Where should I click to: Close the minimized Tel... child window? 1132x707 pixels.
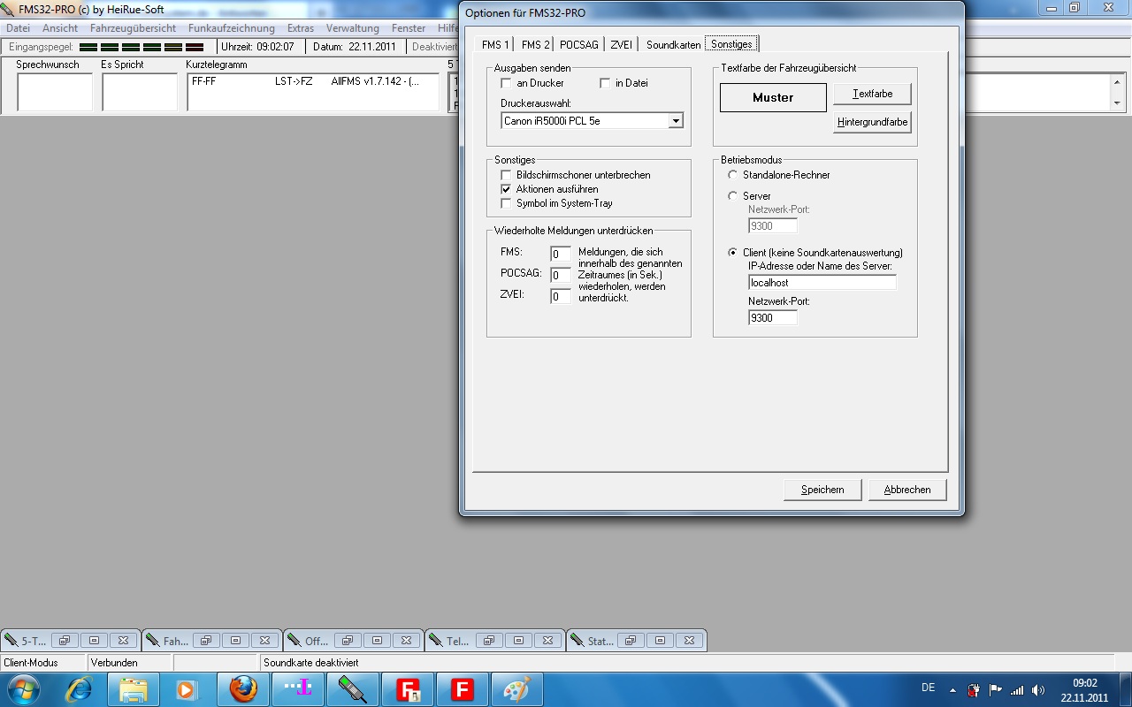click(547, 641)
